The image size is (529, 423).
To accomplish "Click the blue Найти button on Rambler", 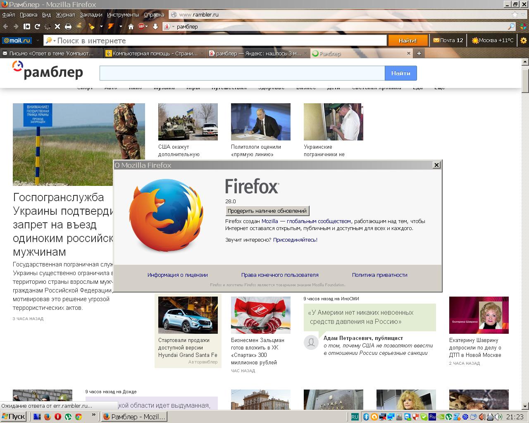I will click(400, 73).
